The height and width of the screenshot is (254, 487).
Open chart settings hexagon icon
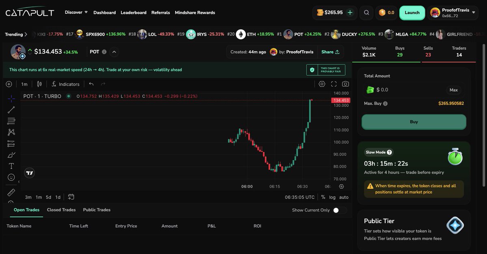[322, 84]
